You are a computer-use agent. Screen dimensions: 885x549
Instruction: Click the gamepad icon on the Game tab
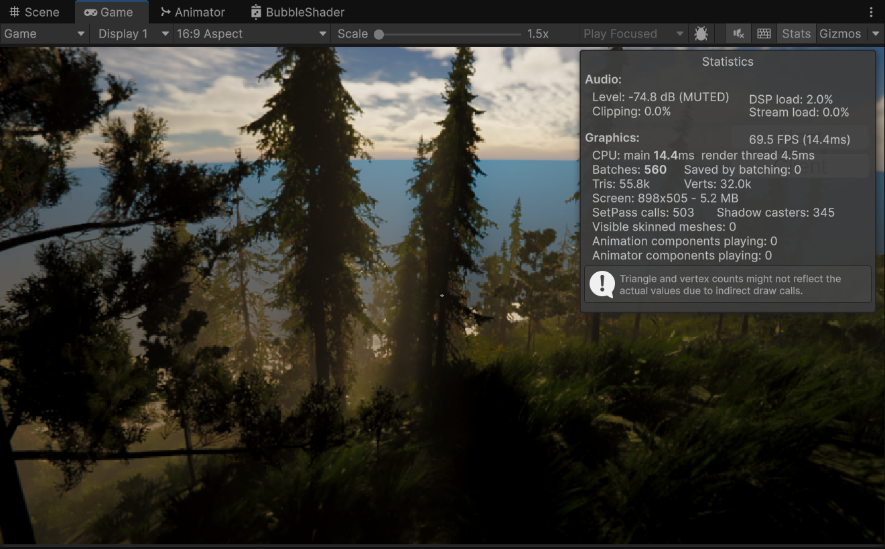[90, 11]
